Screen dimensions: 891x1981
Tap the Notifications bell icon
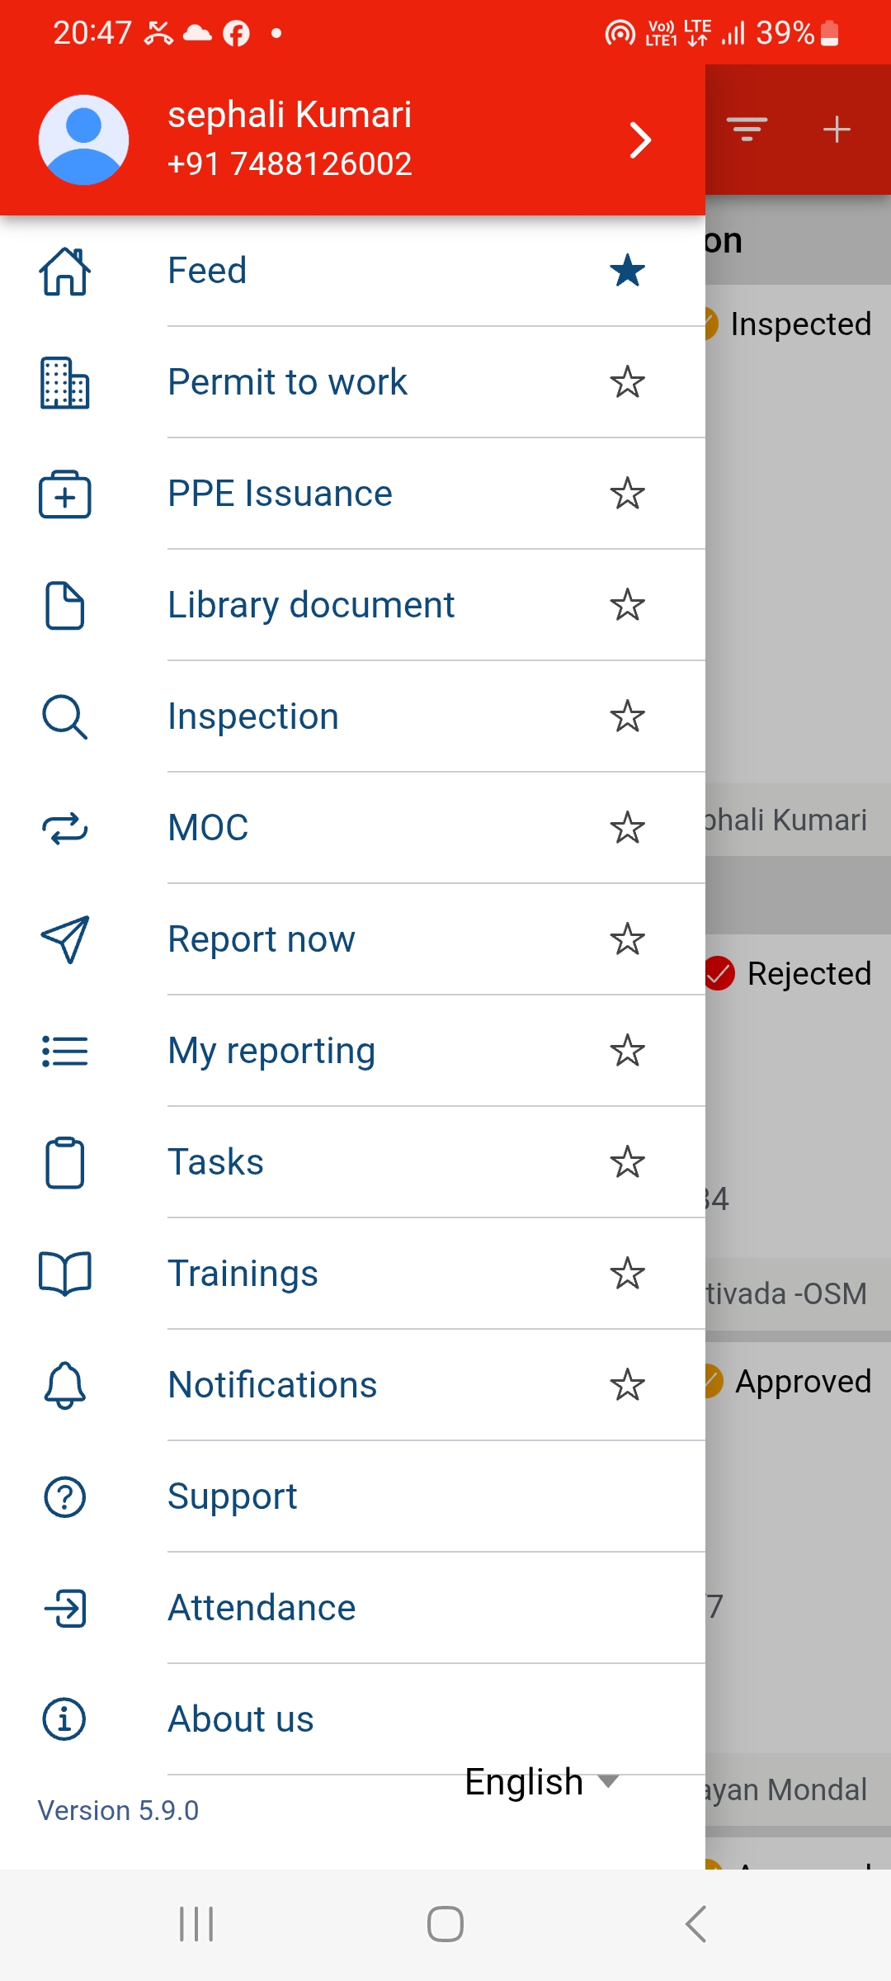click(x=64, y=1385)
